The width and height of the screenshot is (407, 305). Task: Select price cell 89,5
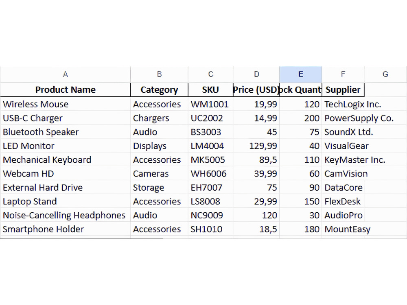pos(256,160)
